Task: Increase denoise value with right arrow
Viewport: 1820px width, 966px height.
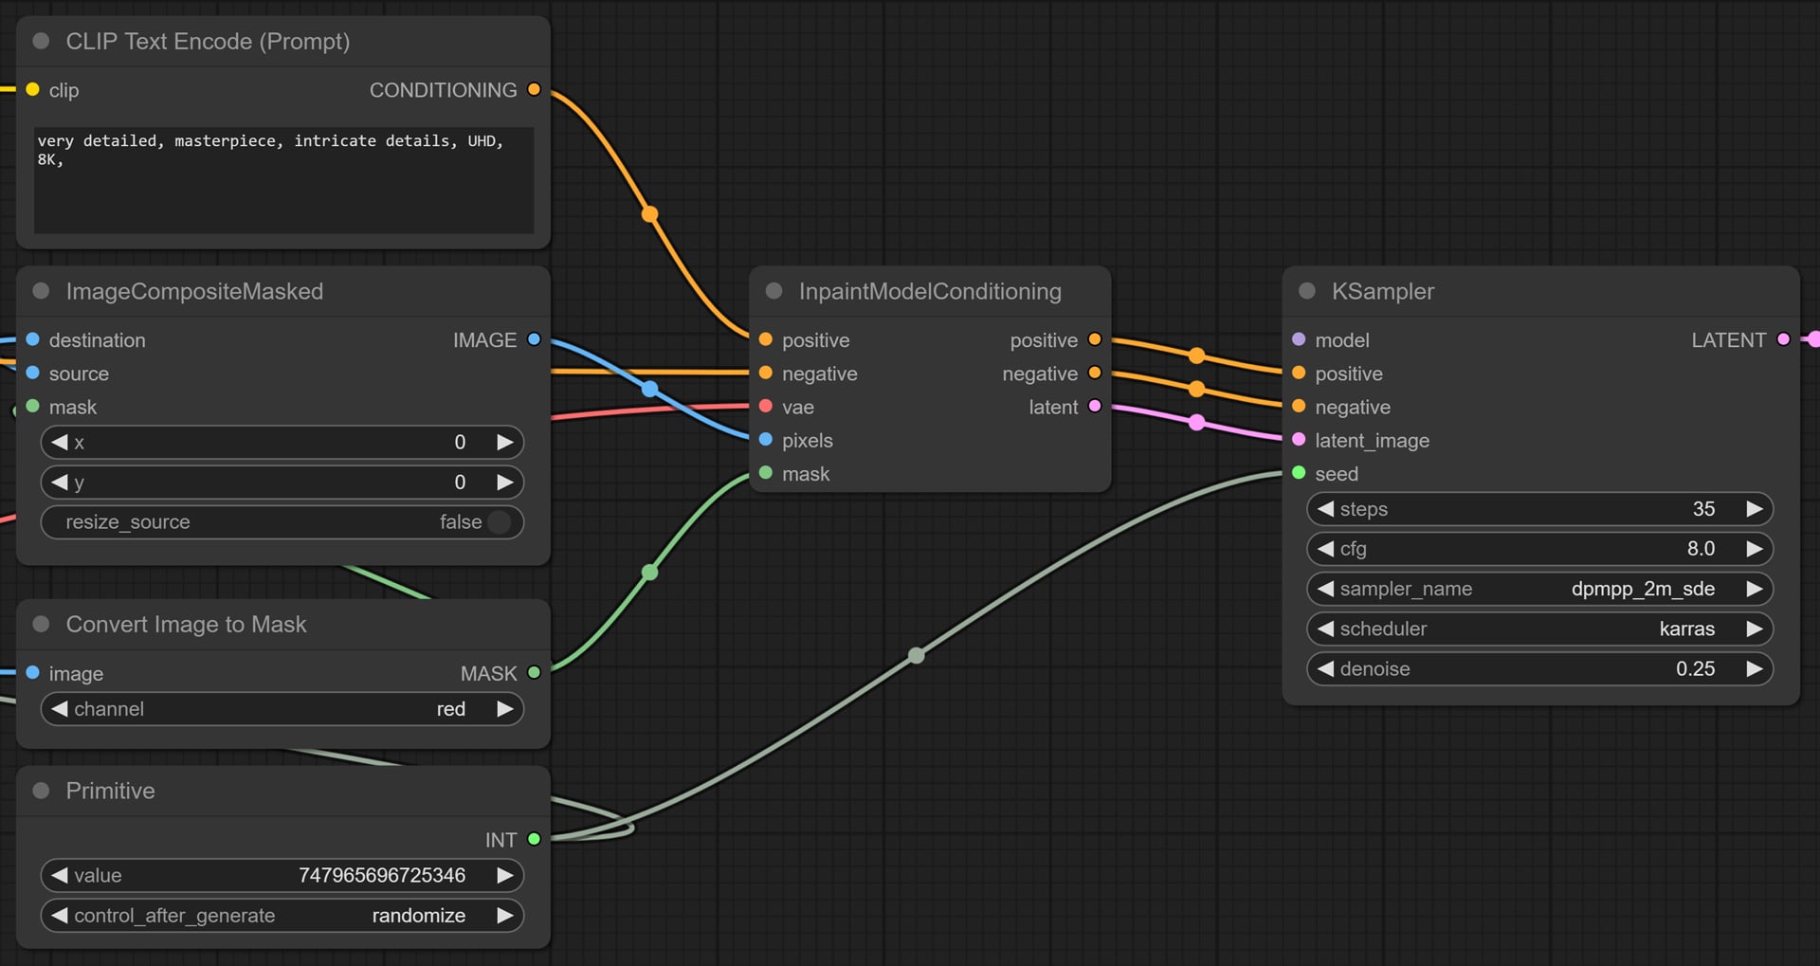Action: [x=1755, y=669]
